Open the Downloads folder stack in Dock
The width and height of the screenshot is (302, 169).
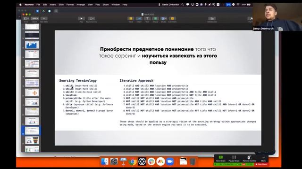[183, 161]
